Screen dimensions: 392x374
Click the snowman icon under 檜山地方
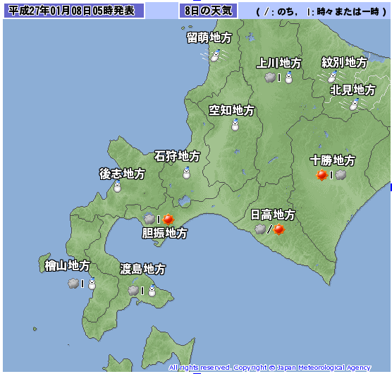click(92, 284)
